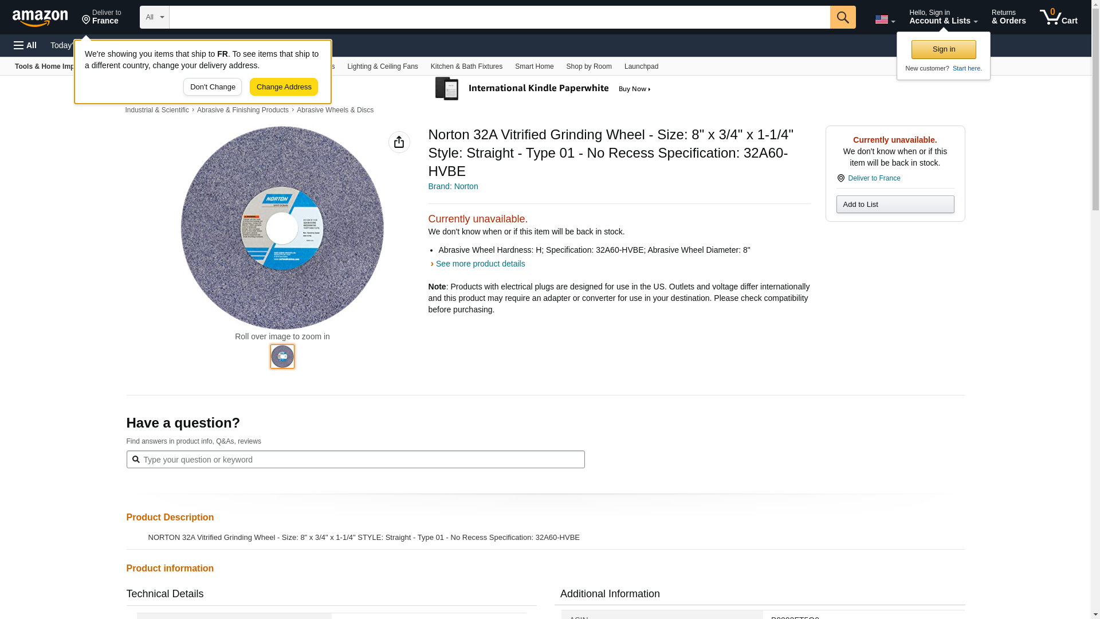
Task: Open Shop by Room category
Action: 588,66
